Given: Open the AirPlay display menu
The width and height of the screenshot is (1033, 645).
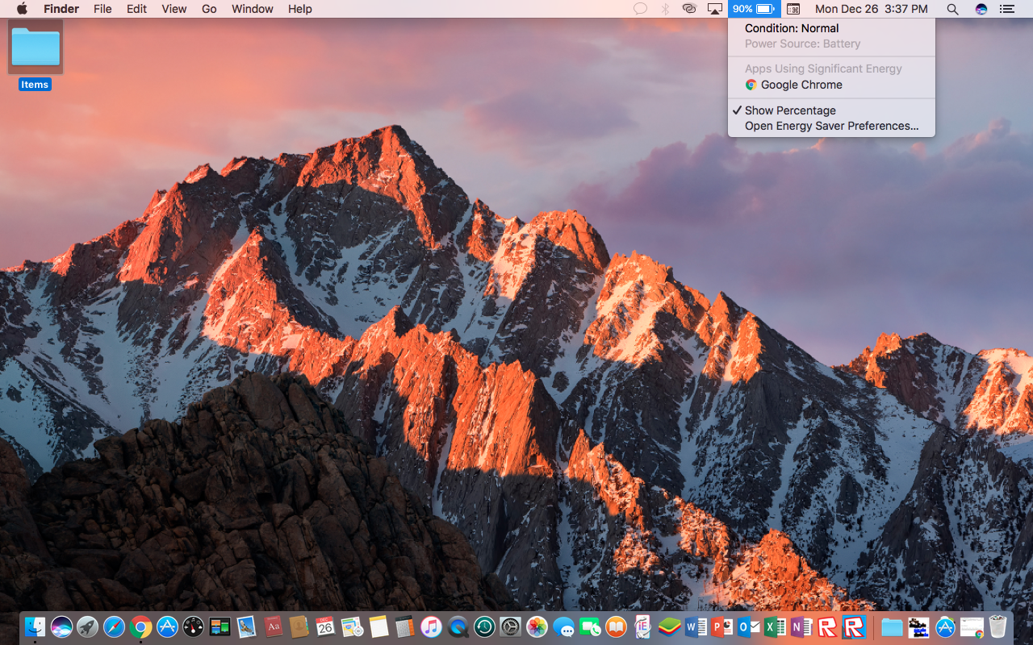Looking at the screenshot, I should [x=714, y=9].
